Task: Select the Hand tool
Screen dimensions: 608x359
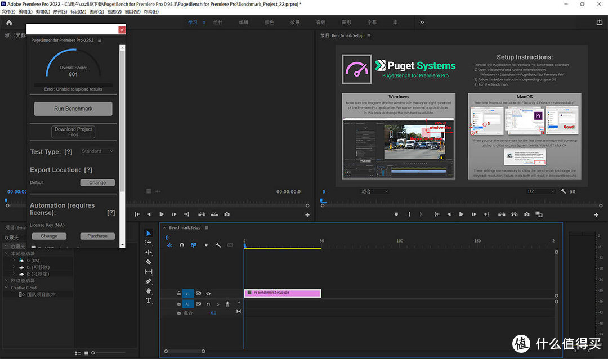Action: pyautogui.click(x=149, y=290)
